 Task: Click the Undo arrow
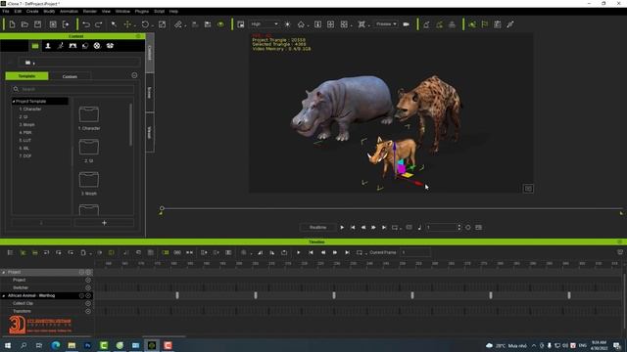[x=86, y=24]
